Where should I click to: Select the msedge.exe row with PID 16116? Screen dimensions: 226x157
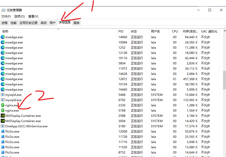110,58
